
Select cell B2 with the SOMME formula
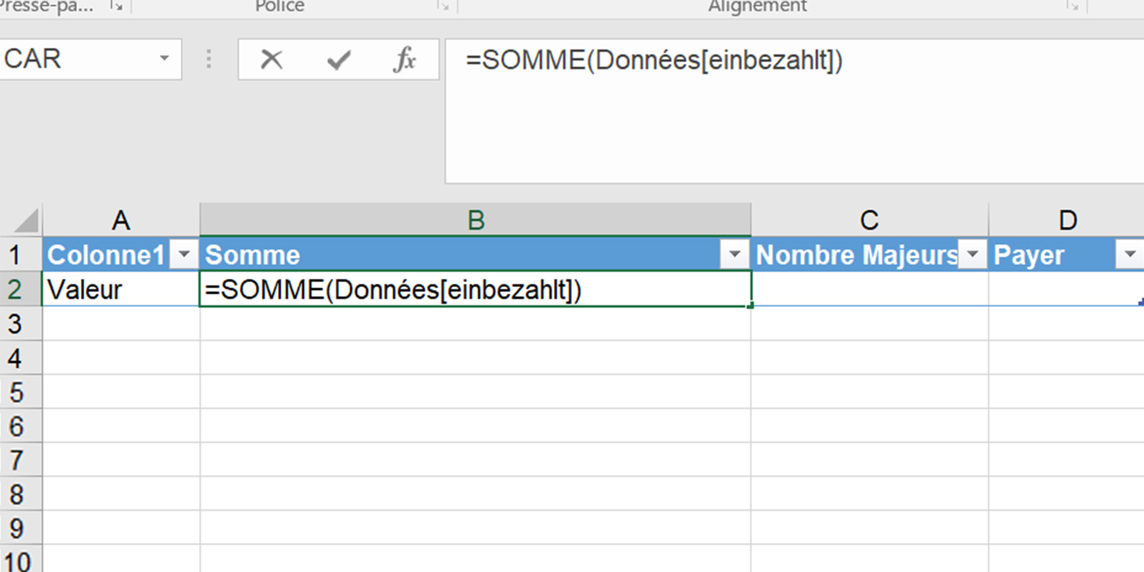(x=474, y=289)
